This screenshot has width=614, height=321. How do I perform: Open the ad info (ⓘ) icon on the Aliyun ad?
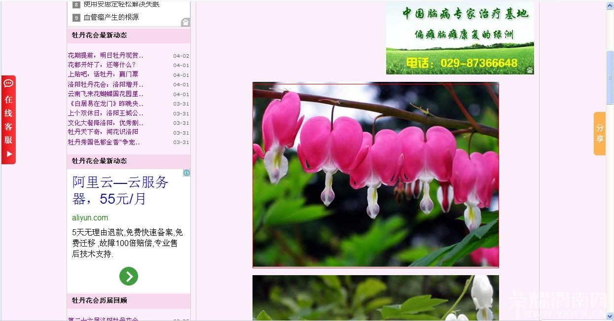[x=186, y=173]
